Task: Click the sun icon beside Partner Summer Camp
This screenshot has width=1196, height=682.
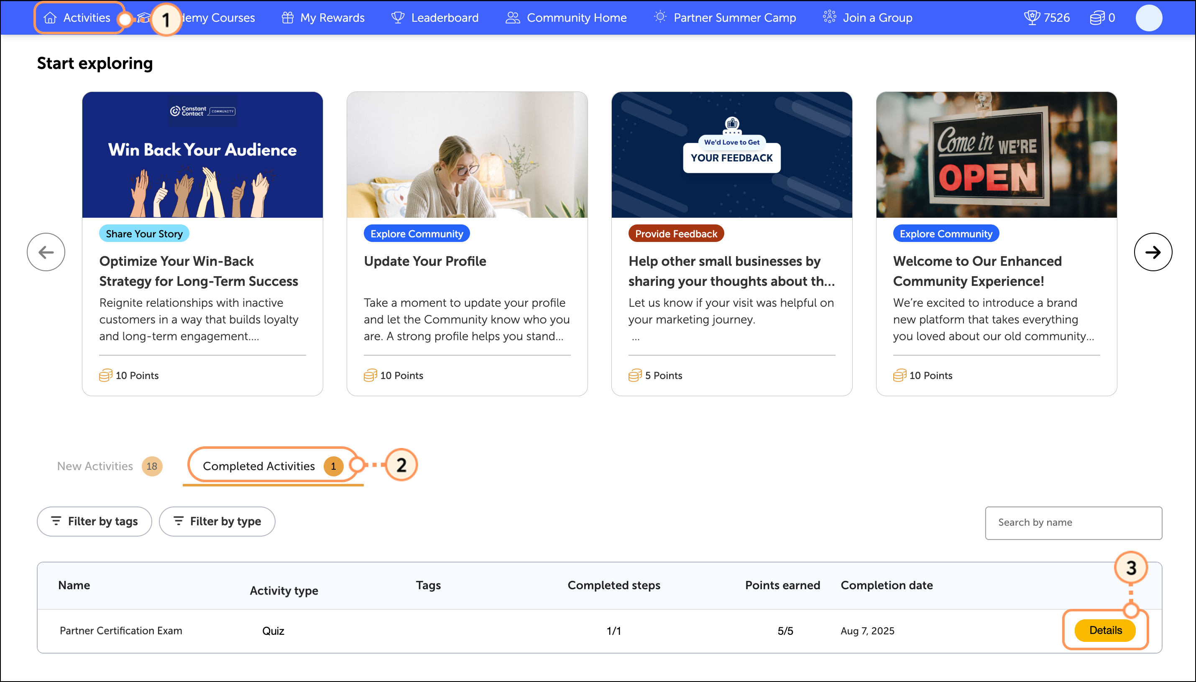Action: click(x=660, y=17)
